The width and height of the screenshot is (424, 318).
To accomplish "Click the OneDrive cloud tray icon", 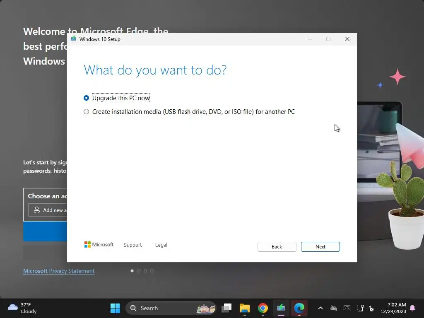I will 334,308.
